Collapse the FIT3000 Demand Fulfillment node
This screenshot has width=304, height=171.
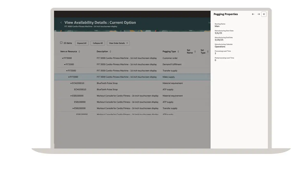click(x=65, y=65)
